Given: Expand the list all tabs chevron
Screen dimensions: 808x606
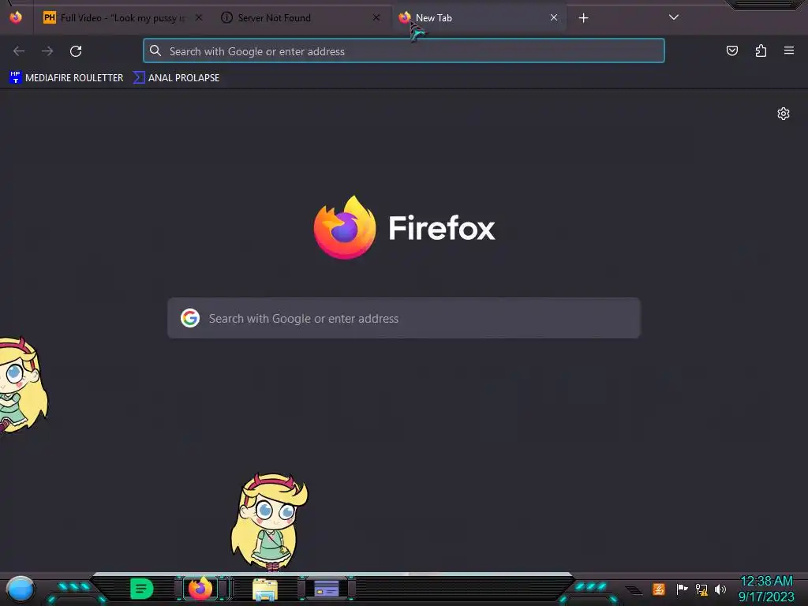Looking at the screenshot, I should [674, 17].
